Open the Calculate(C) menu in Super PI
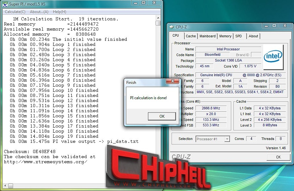Viewport: 294px width, 191px height. [15, 12]
